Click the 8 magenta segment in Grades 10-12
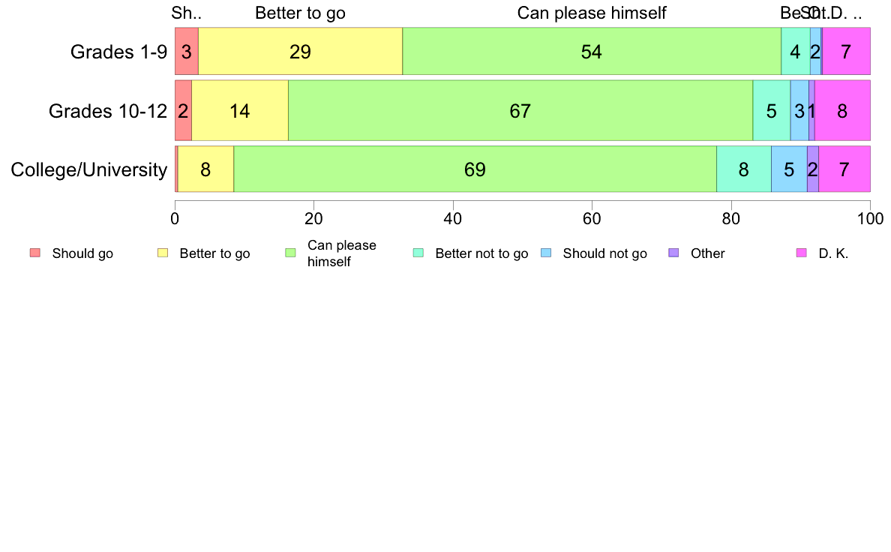The height and width of the screenshot is (552, 891). pyautogui.click(x=843, y=110)
